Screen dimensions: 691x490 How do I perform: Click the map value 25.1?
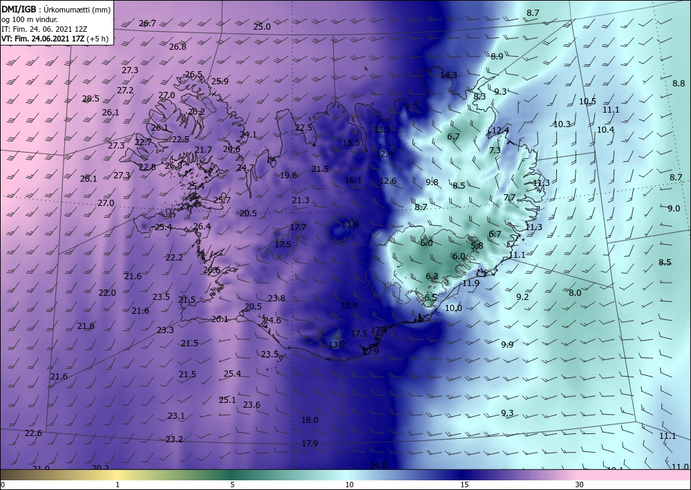(227, 399)
